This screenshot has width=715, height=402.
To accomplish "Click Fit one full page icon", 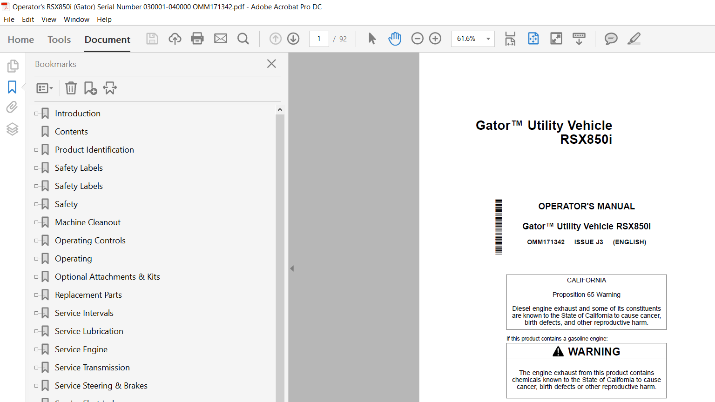I will (x=533, y=39).
